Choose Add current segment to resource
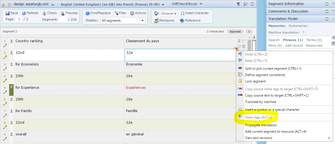 pyautogui.click(x=284, y=132)
